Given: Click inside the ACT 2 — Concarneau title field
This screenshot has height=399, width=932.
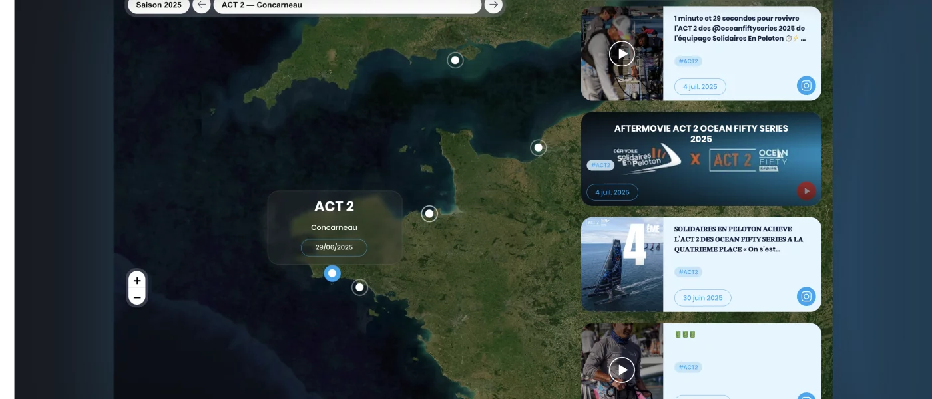Looking at the screenshot, I should pos(346,5).
